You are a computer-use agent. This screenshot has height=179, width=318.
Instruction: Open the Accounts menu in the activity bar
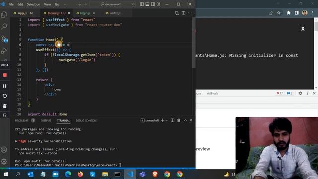coord(4,150)
